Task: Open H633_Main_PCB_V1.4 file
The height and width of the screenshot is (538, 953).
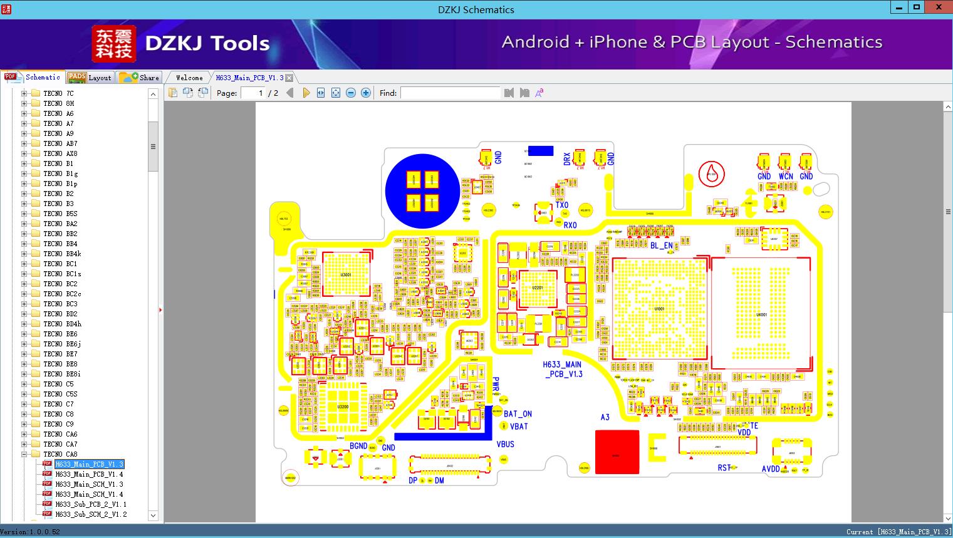Action: coord(89,474)
